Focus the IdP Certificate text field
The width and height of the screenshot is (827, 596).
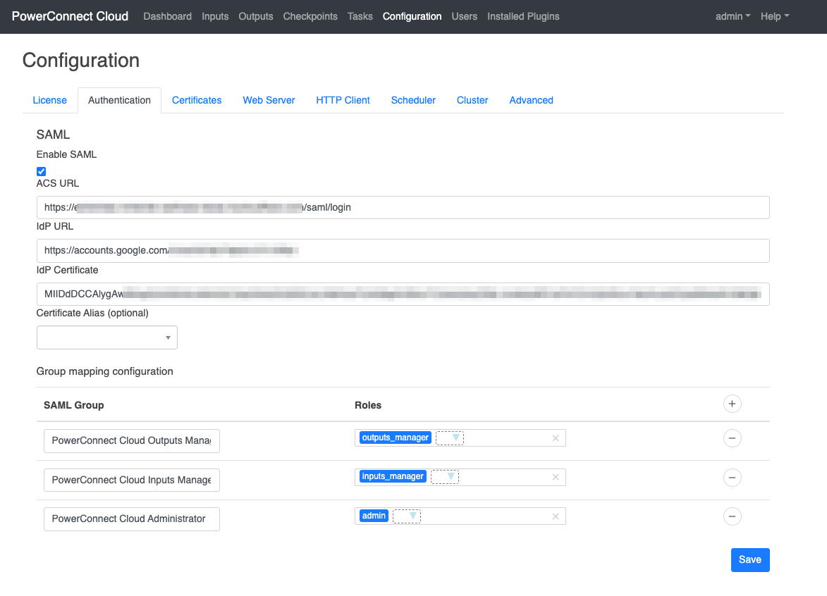tap(403, 294)
